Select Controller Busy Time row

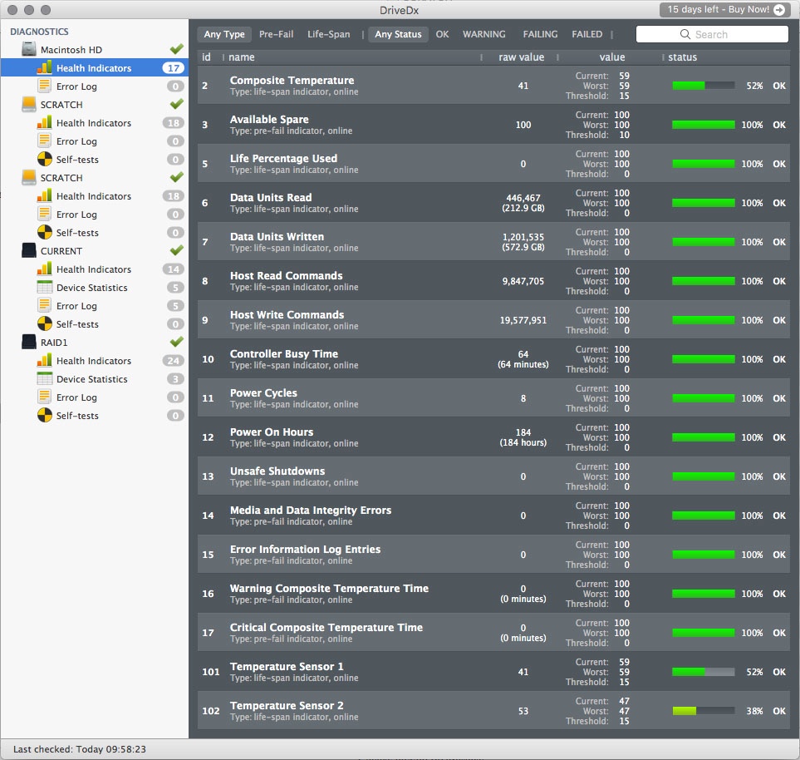tap(494, 359)
